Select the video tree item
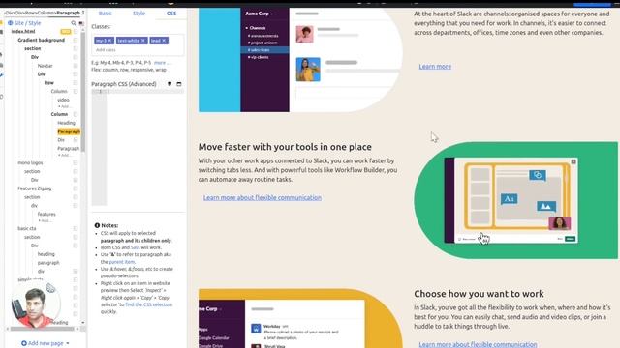The height and width of the screenshot is (348, 620). pyautogui.click(x=63, y=100)
